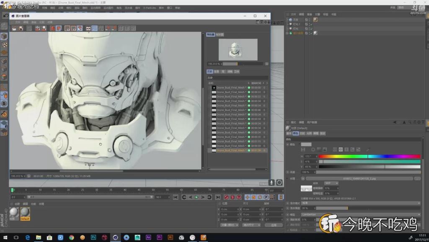
Task: Click the After Effects taskbar icon
Action: click(148, 237)
